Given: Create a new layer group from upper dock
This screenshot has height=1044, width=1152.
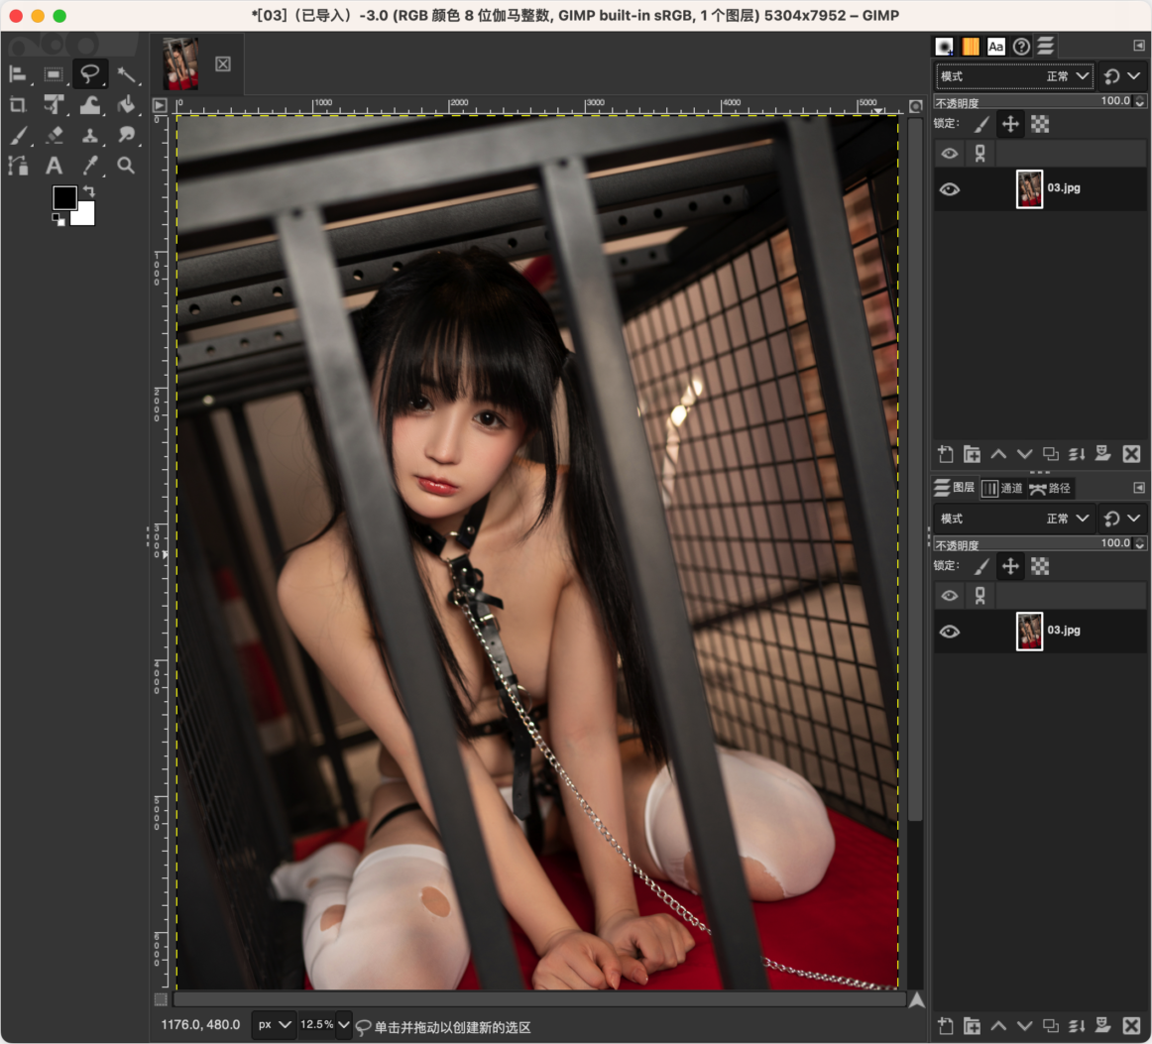Looking at the screenshot, I should pyautogui.click(x=972, y=454).
